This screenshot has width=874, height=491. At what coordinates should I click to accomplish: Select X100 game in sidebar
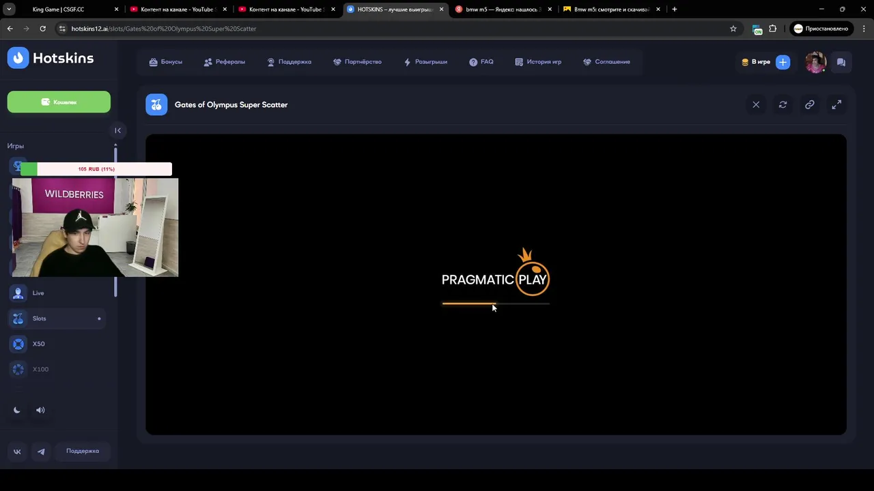(58, 369)
